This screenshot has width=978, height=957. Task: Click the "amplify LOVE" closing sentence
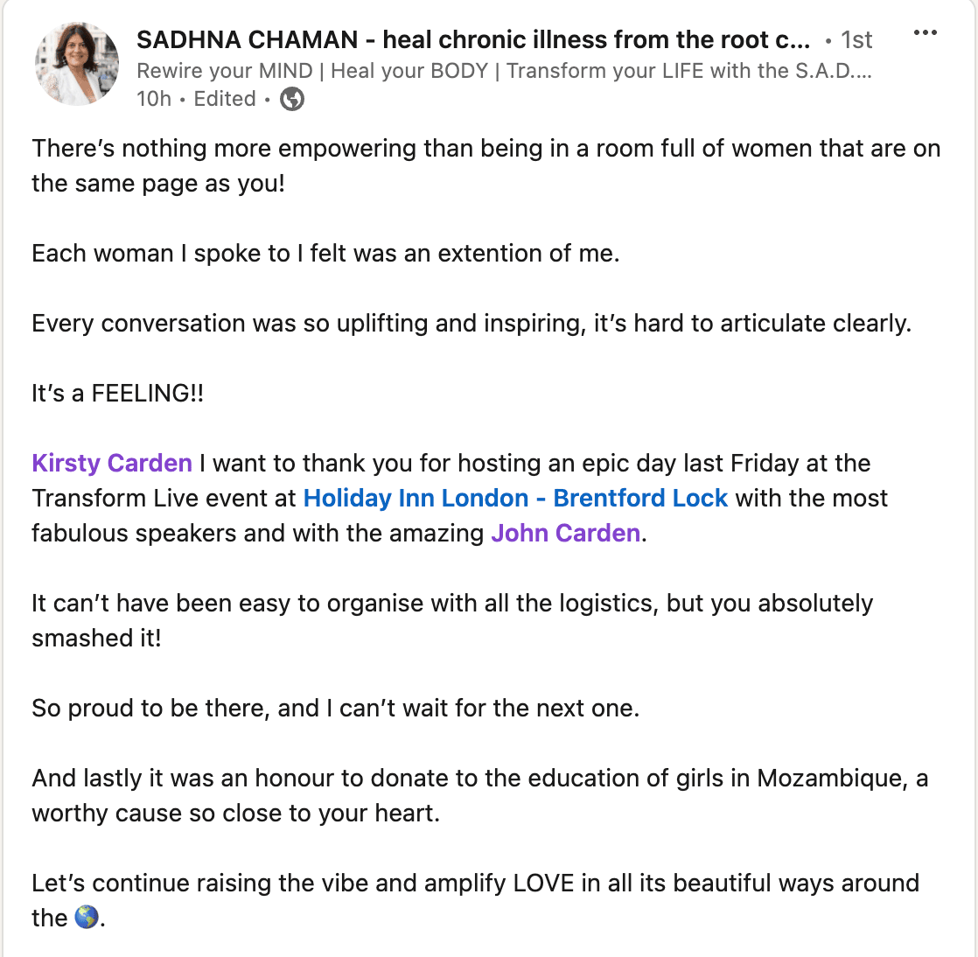coord(475,883)
